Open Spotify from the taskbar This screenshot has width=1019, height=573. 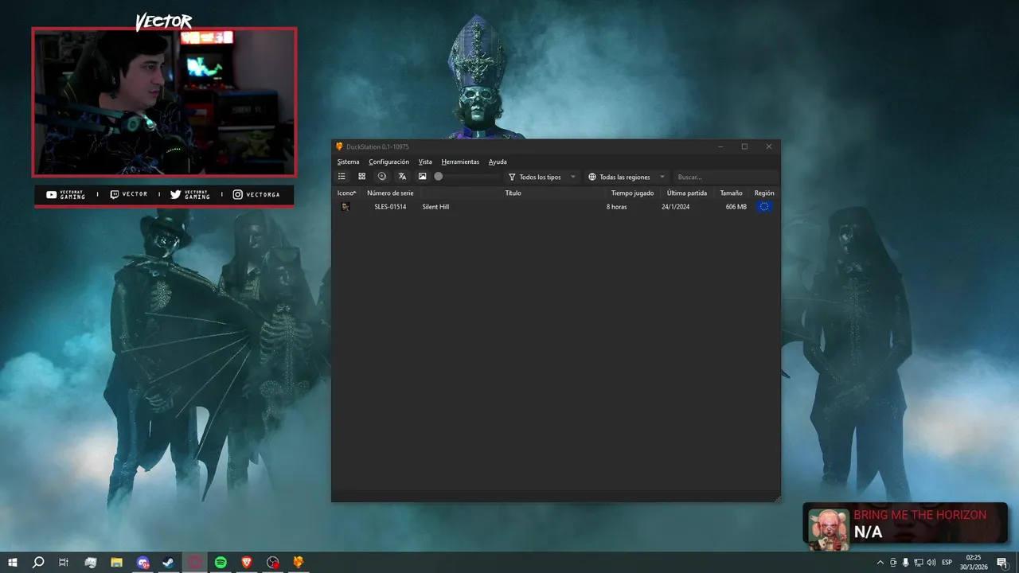pos(221,562)
